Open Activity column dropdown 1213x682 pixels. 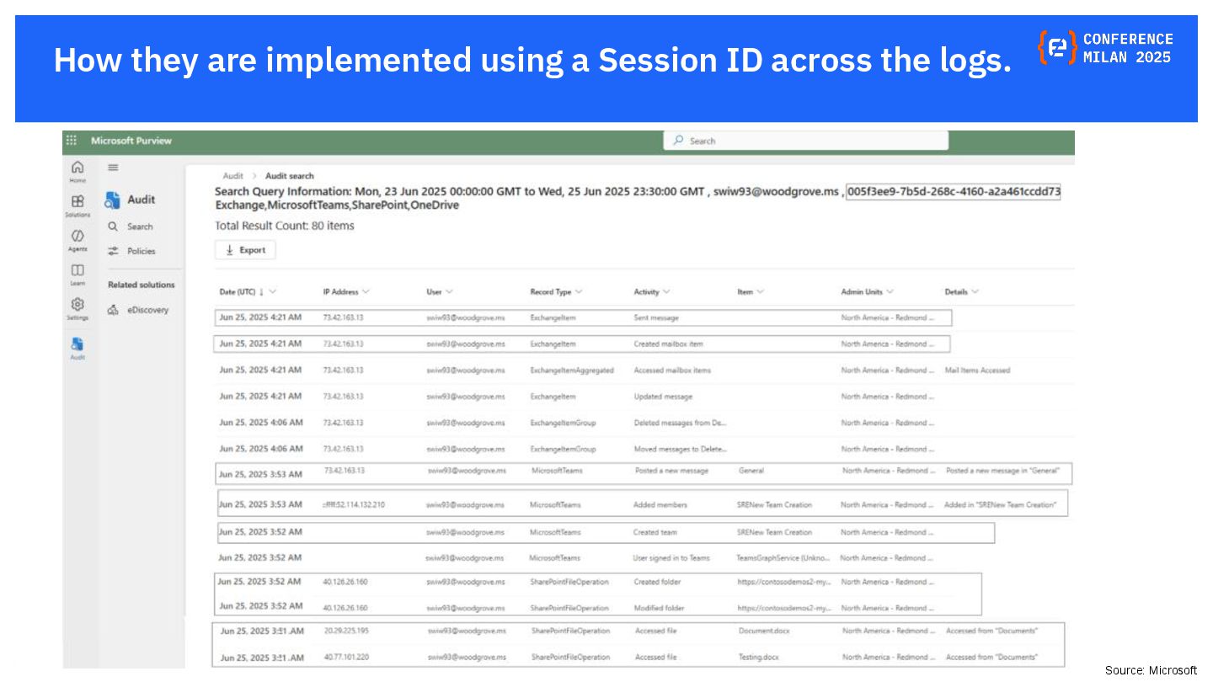coord(652,292)
